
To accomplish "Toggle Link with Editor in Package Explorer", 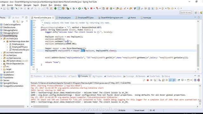I will [17, 22].
